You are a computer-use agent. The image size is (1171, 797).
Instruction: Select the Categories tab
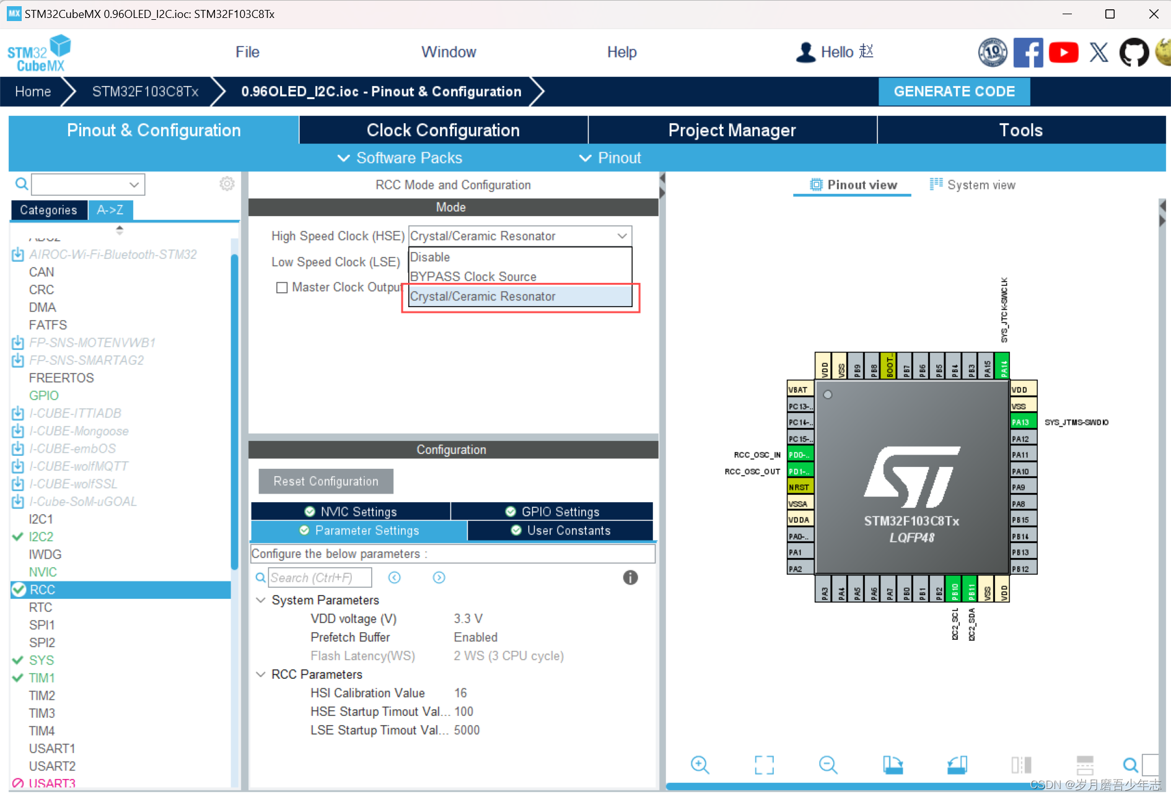49,210
